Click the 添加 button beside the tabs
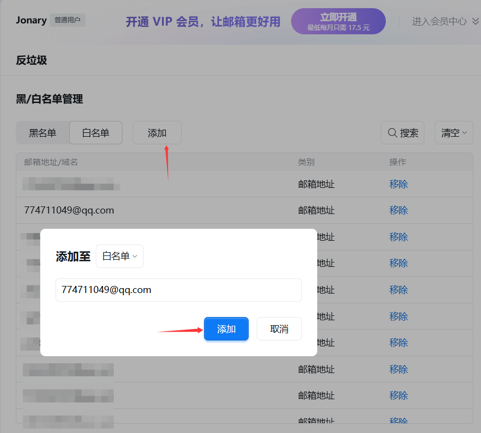The image size is (481, 433). [x=157, y=133]
